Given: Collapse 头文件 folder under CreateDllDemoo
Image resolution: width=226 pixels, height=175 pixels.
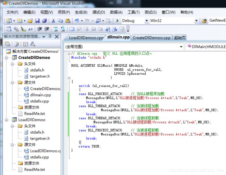Looking at the screenshot, I should 13,64.
